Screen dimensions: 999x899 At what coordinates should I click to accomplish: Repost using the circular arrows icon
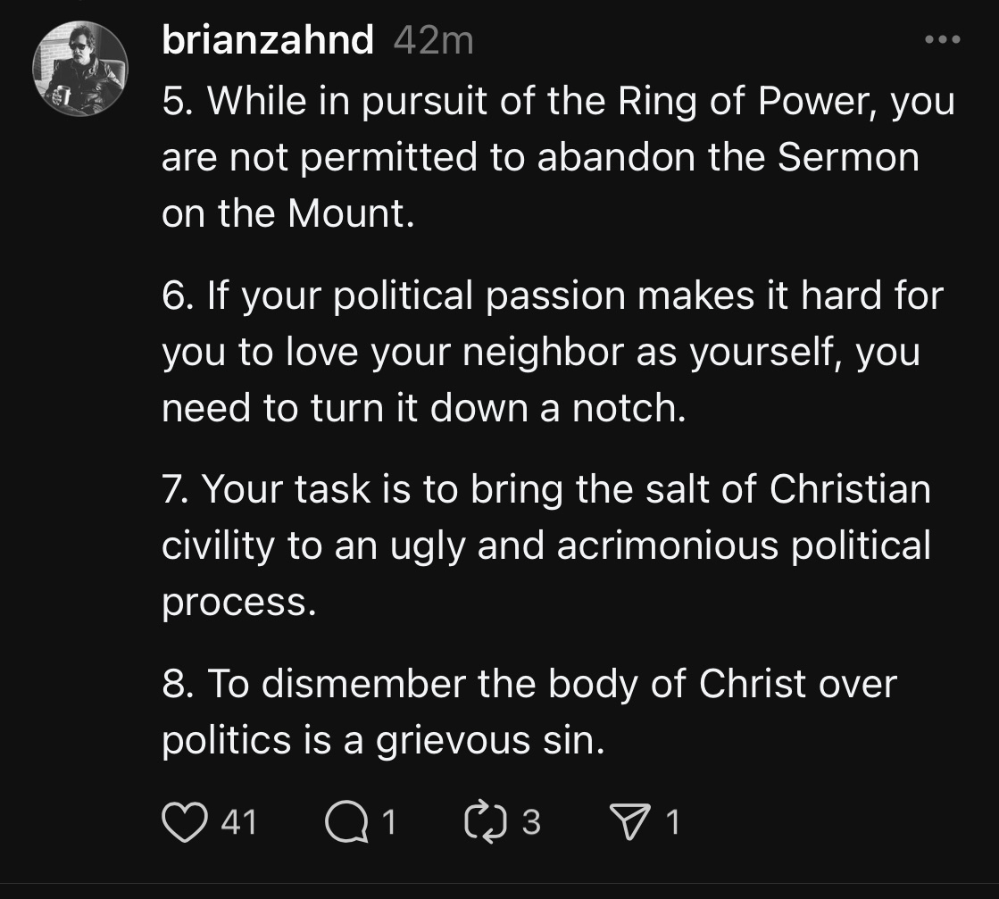click(486, 822)
